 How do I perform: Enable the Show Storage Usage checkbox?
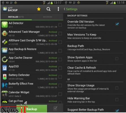pos(117,88)
